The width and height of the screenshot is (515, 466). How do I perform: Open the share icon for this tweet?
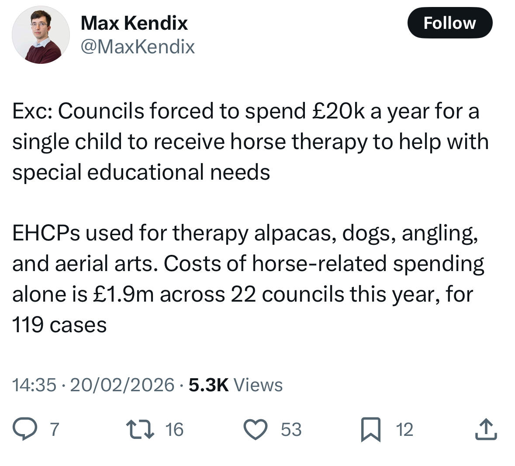486,429
